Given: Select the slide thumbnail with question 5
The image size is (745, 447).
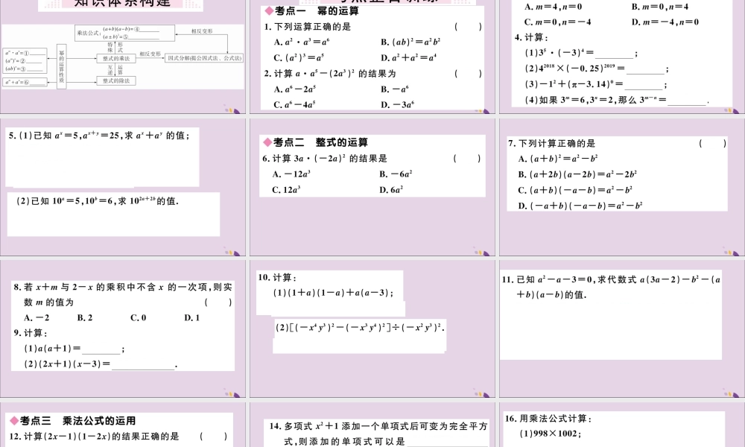Looking at the screenshot, I should coord(123,187).
